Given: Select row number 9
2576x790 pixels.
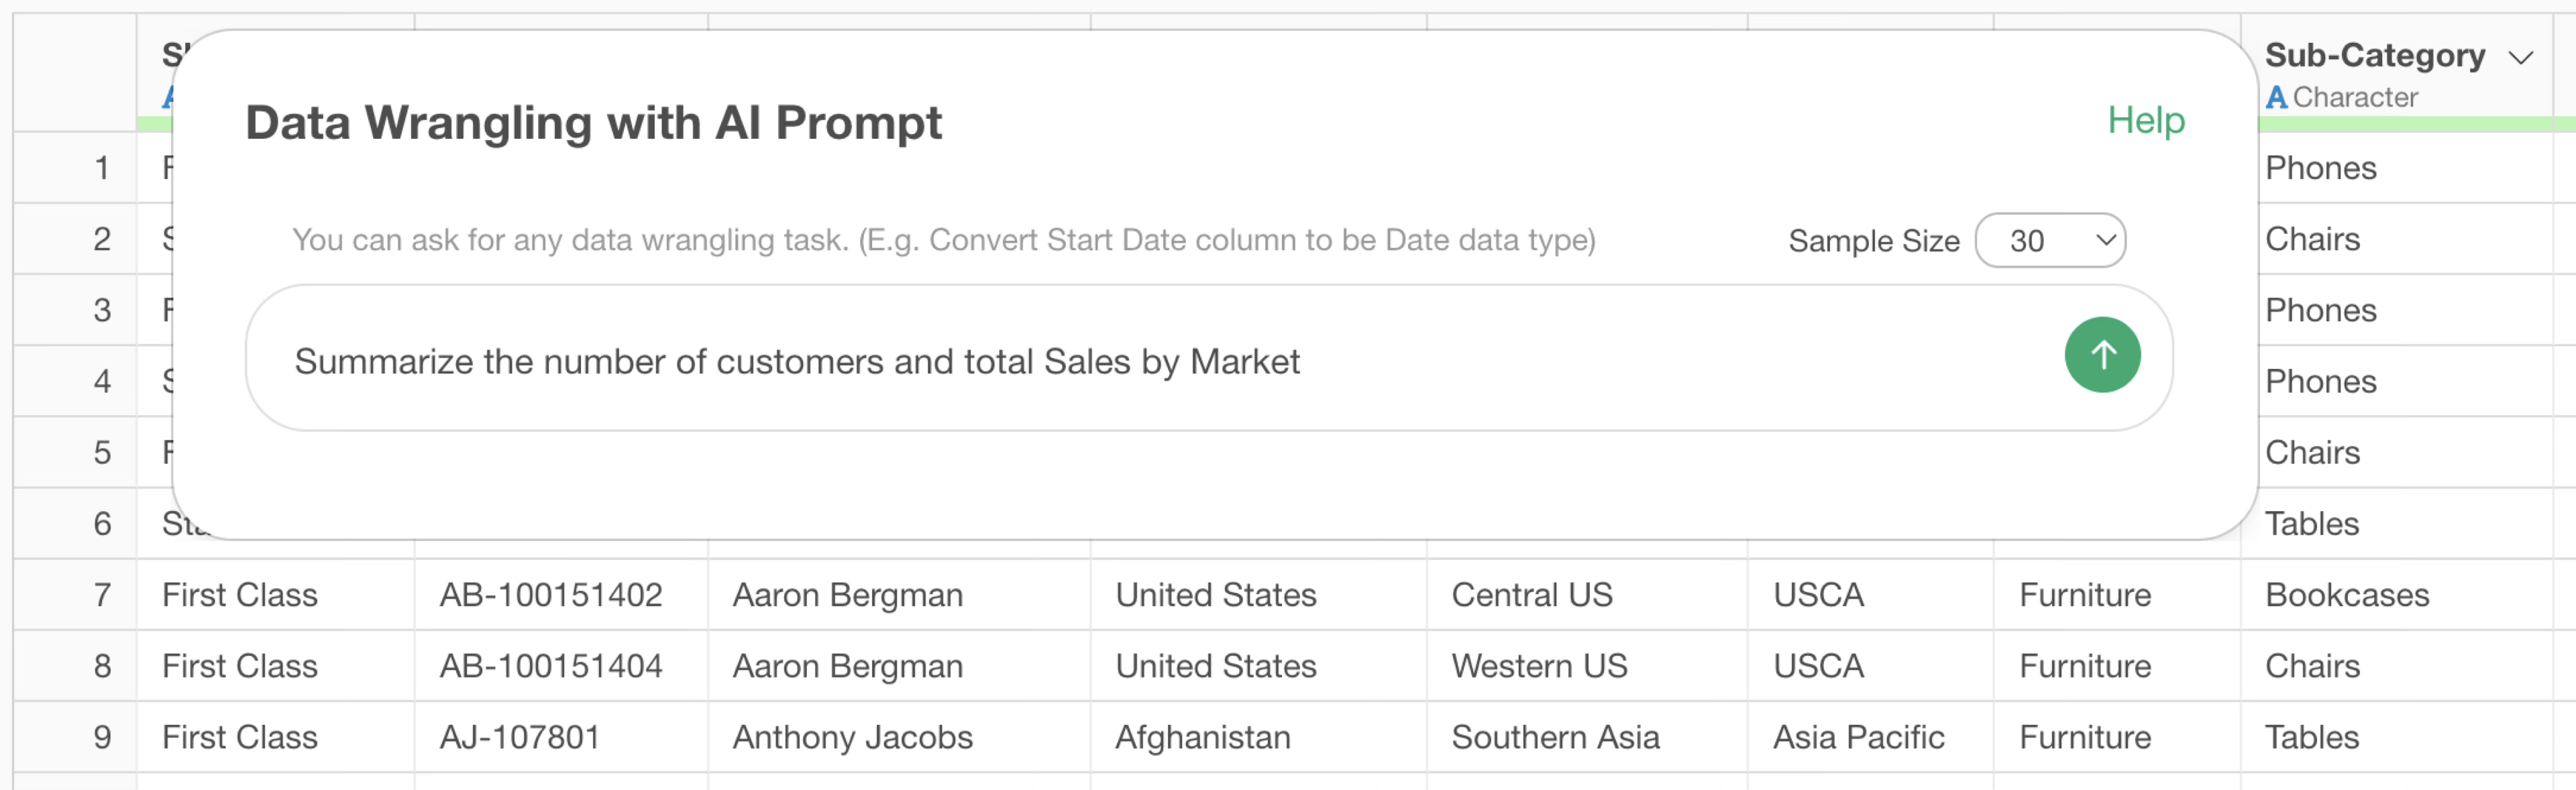Looking at the screenshot, I should (102, 737).
